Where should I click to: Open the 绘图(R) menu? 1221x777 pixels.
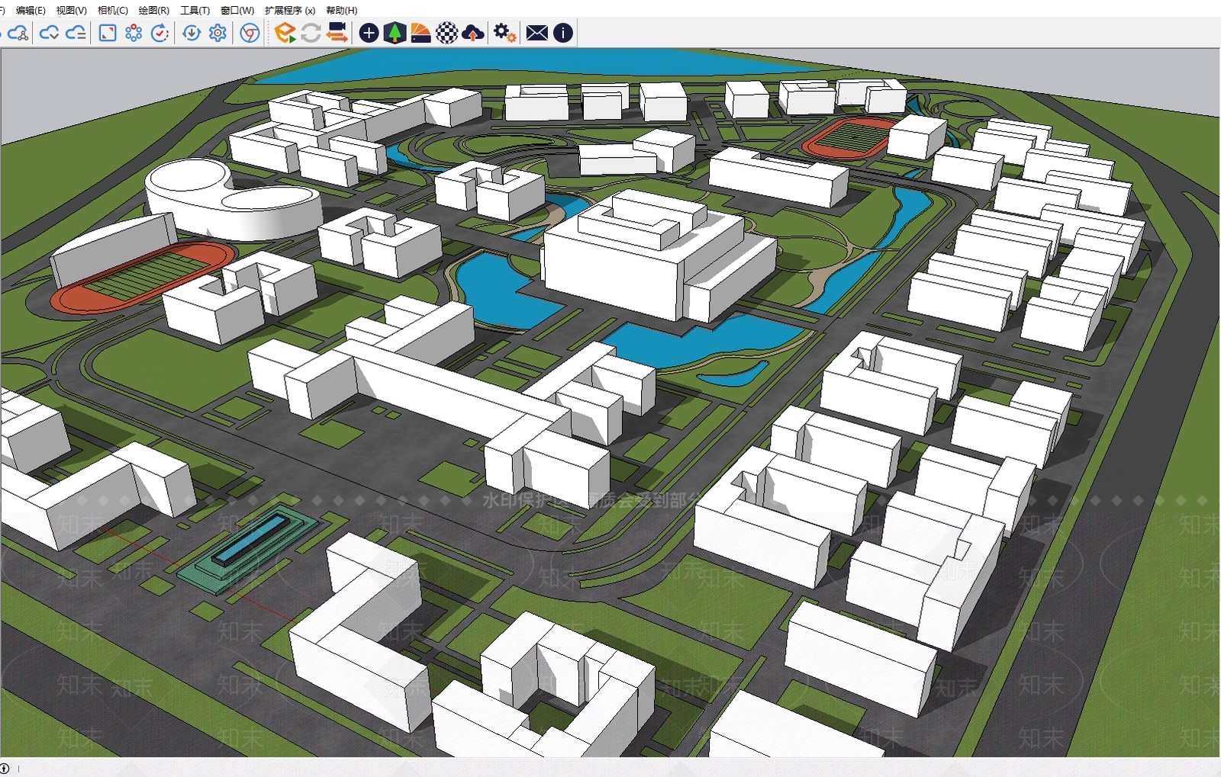[x=154, y=11]
